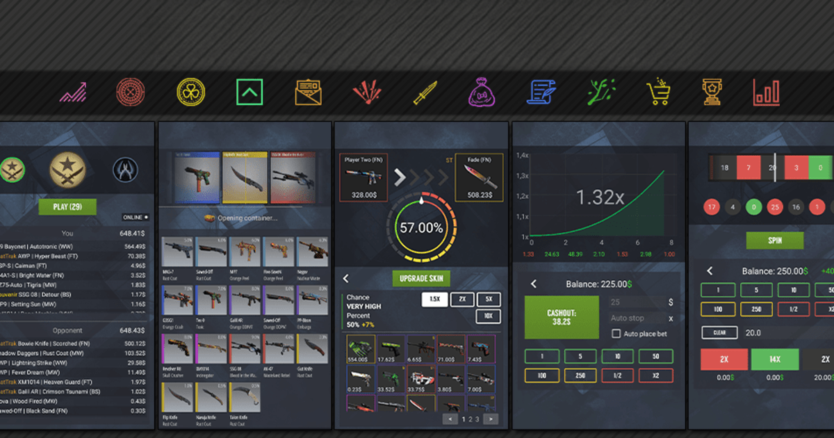Click the green upgrade arrow box icon
Image resolution: width=834 pixels, height=438 pixels.
(x=249, y=92)
